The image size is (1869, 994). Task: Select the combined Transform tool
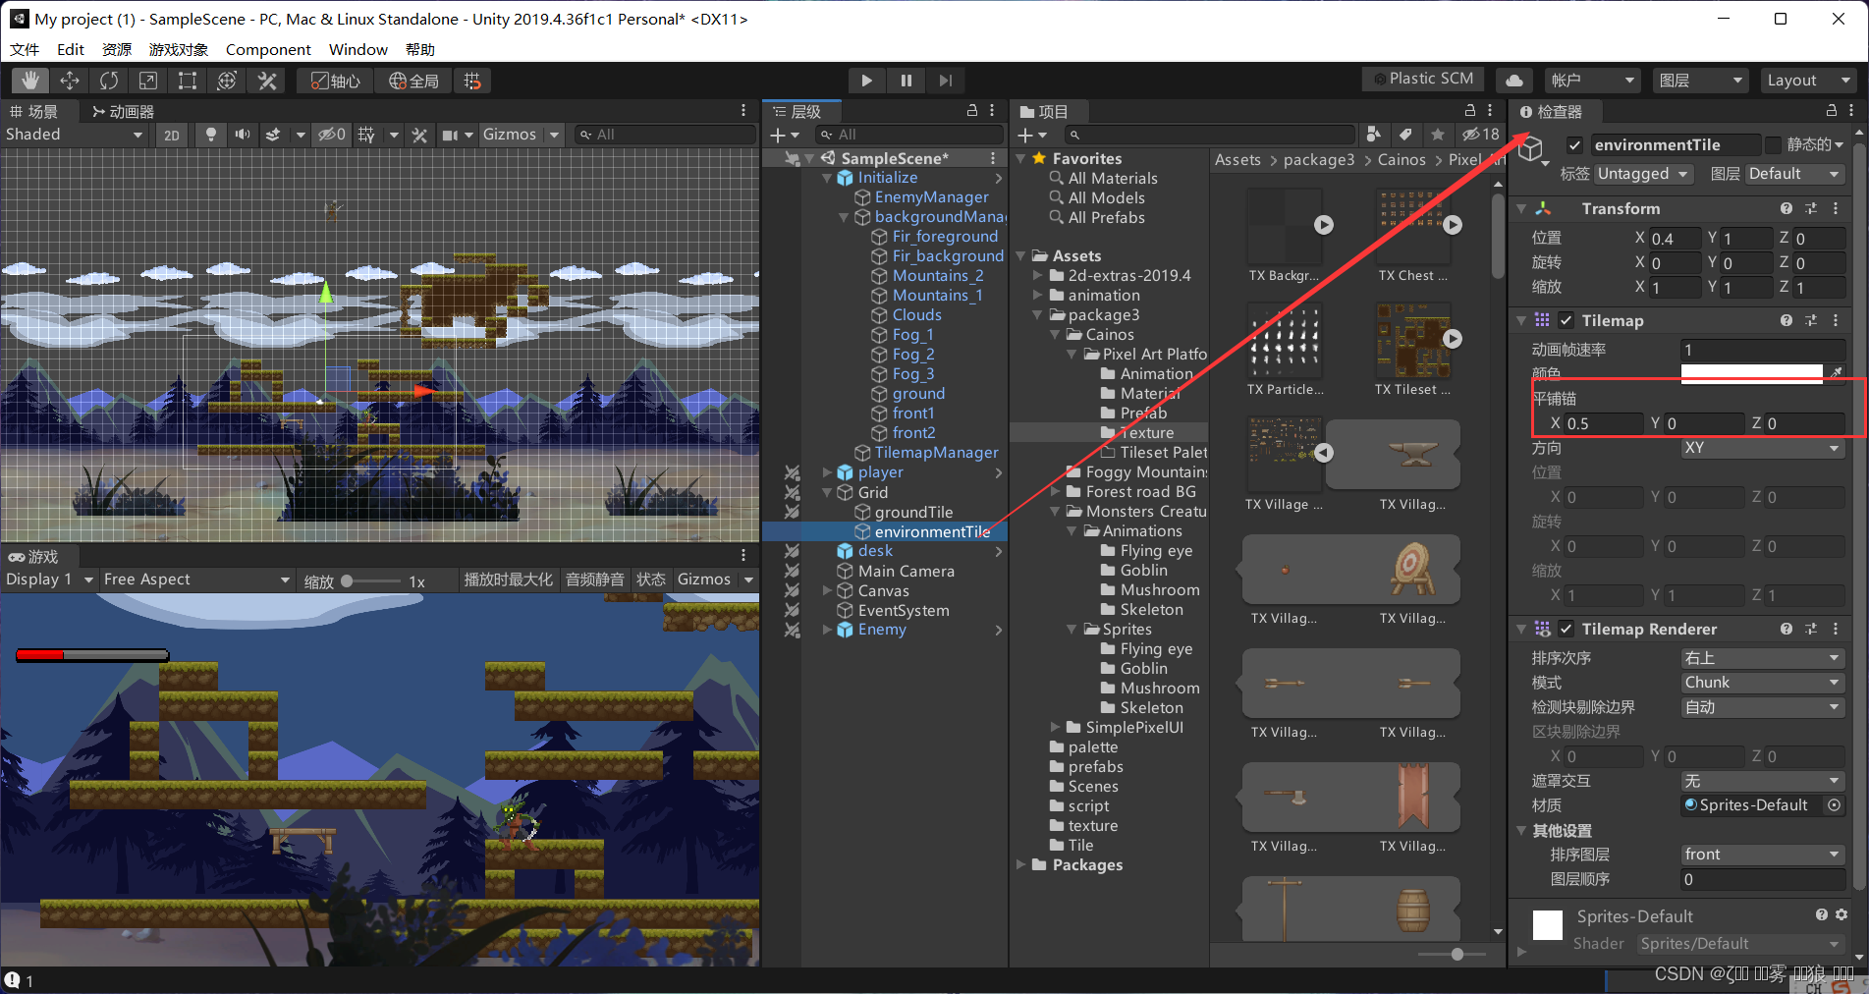(x=227, y=81)
